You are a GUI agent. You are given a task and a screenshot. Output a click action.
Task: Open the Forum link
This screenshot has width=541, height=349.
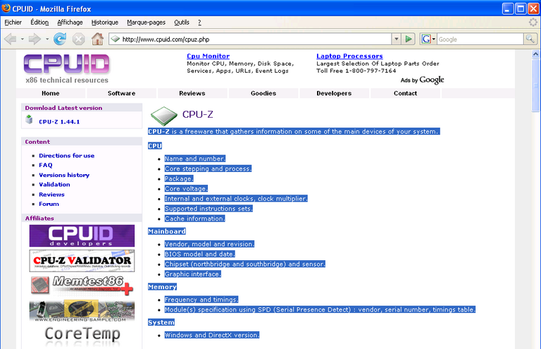pos(49,204)
